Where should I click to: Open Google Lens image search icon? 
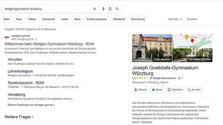point(110,9)
